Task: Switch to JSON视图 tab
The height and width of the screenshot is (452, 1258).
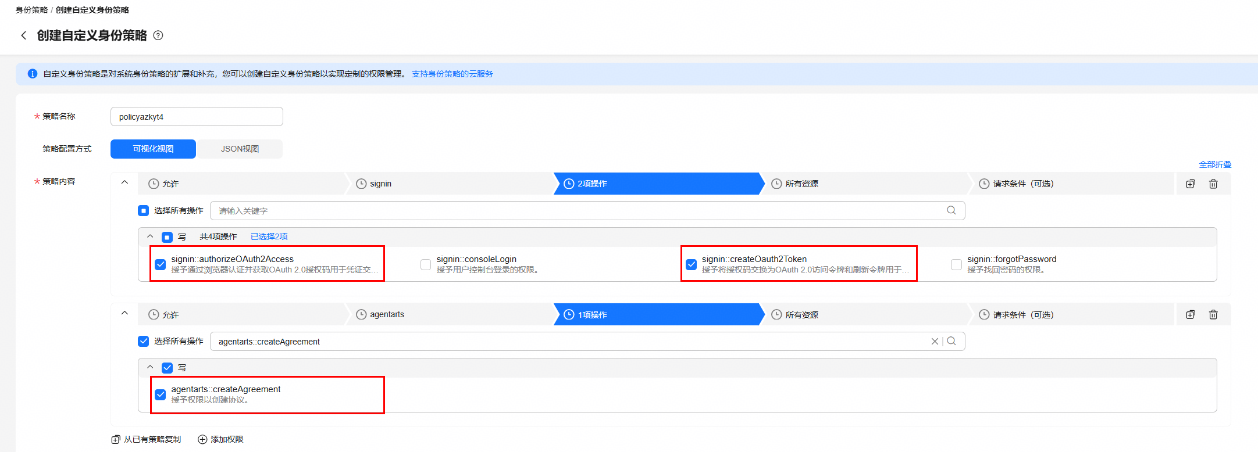Action: pos(240,149)
